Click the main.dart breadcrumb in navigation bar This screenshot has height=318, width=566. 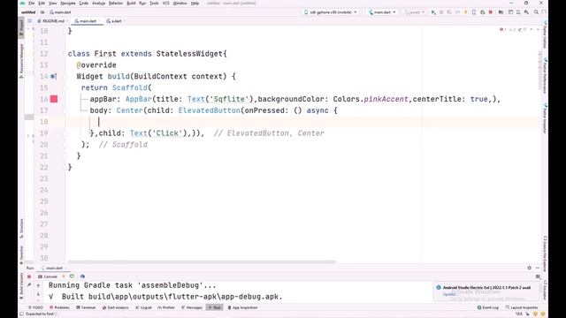[60, 12]
